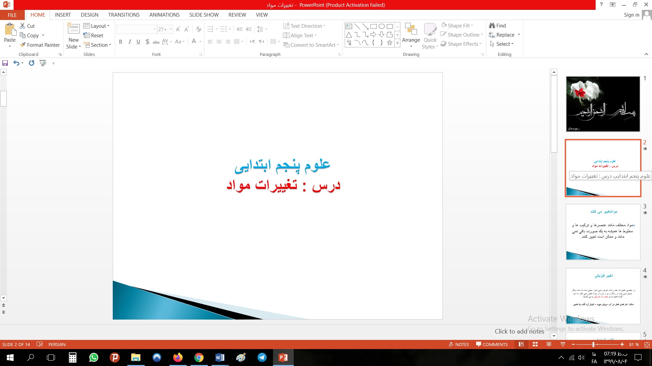The height and width of the screenshot is (366, 652).
Task: Click the Reset button
Action: point(93,35)
